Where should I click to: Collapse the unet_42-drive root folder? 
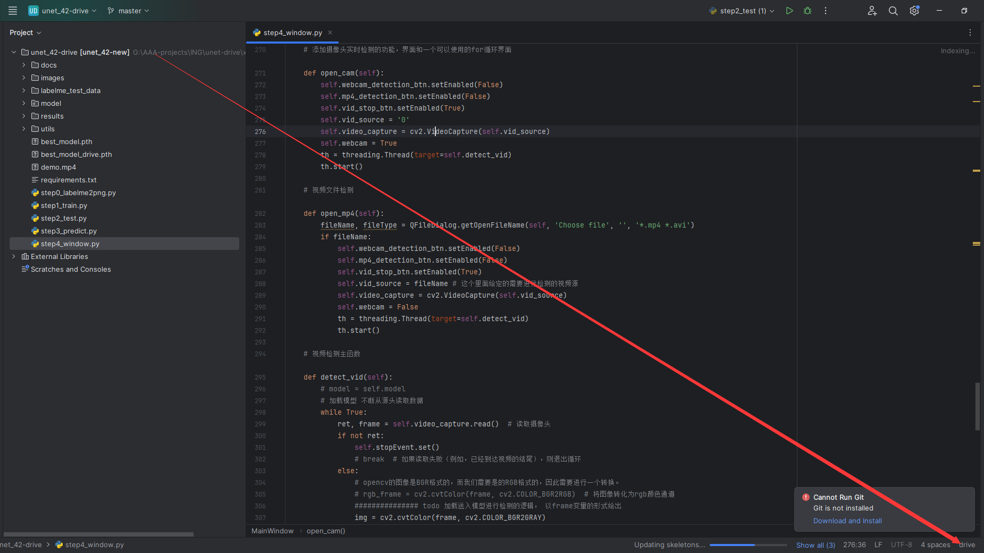[x=13, y=52]
